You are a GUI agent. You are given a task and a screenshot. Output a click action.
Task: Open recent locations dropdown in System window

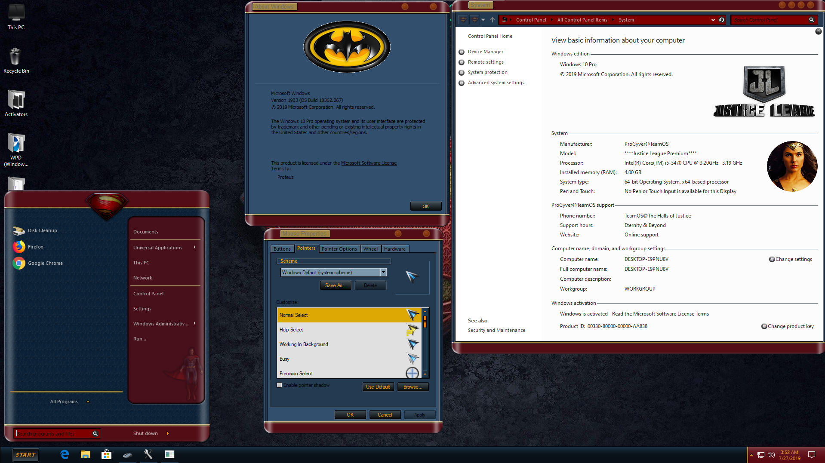click(483, 20)
